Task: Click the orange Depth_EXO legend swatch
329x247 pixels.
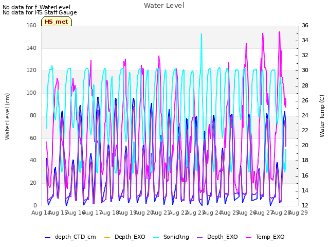Action: (x=107, y=238)
